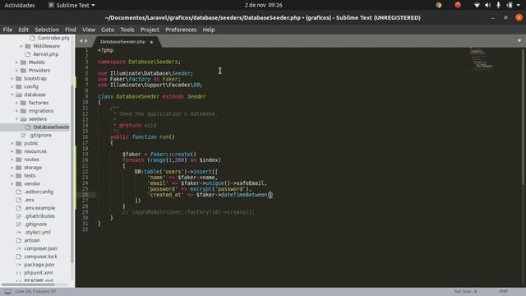This screenshot has width=526, height=296.
Task: Open the Actividades overview
Action: click(x=20, y=5)
